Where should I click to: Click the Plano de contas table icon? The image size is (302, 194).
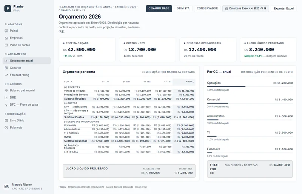(x=6, y=45)
